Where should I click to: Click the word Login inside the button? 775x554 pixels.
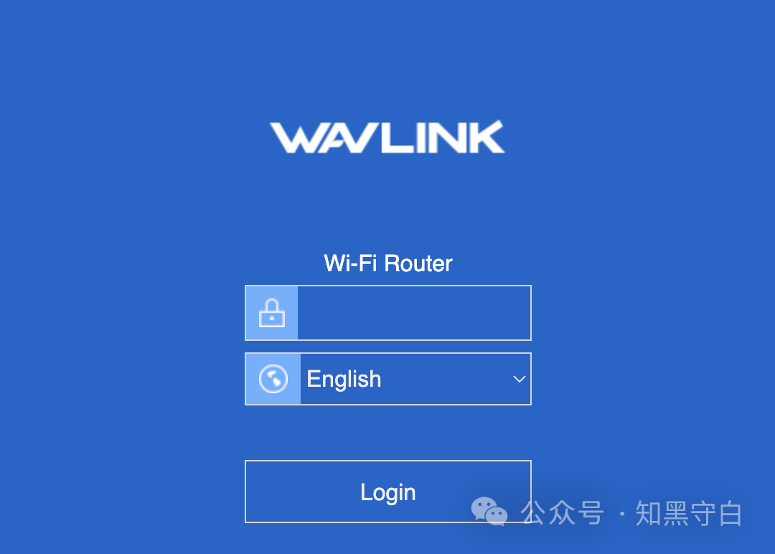tap(388, 493)
